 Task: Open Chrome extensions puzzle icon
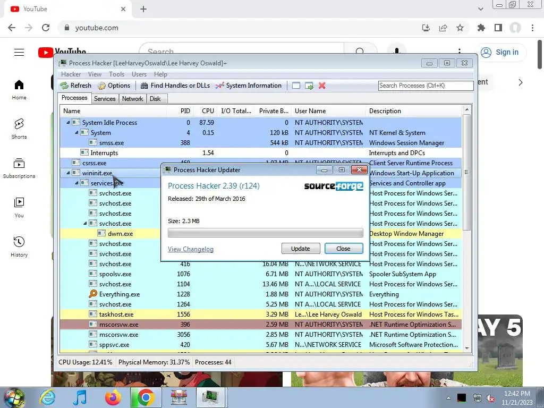(481, 28)
